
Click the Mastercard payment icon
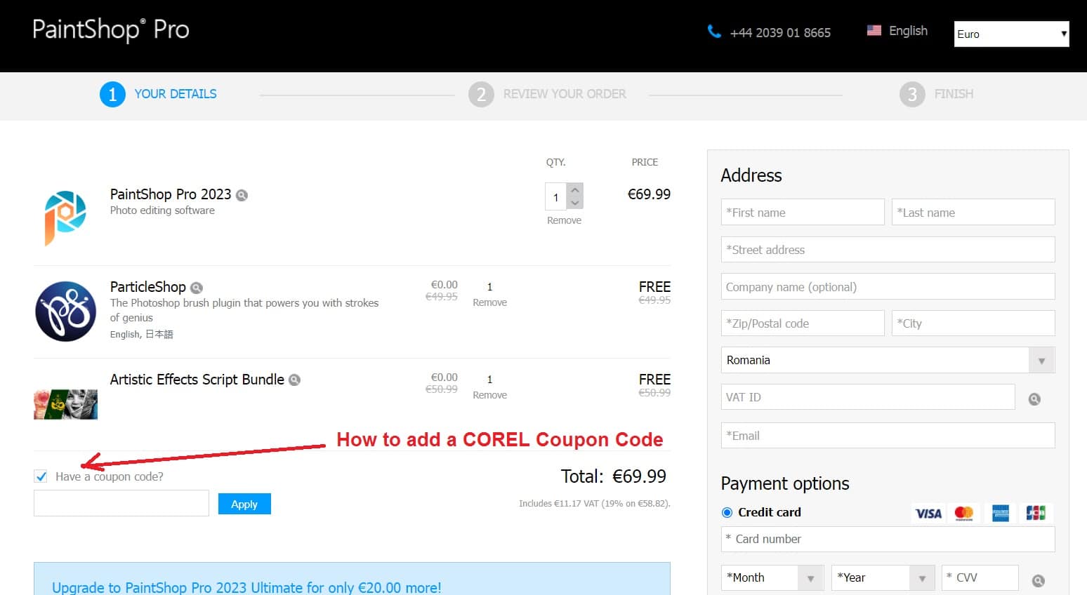(x=964, y=513)
